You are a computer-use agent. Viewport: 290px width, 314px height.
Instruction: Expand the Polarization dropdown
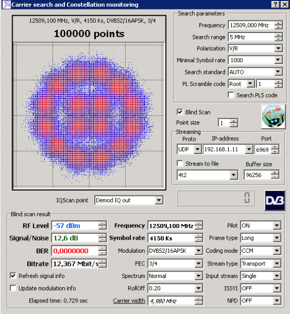click(x=278, y=48)
